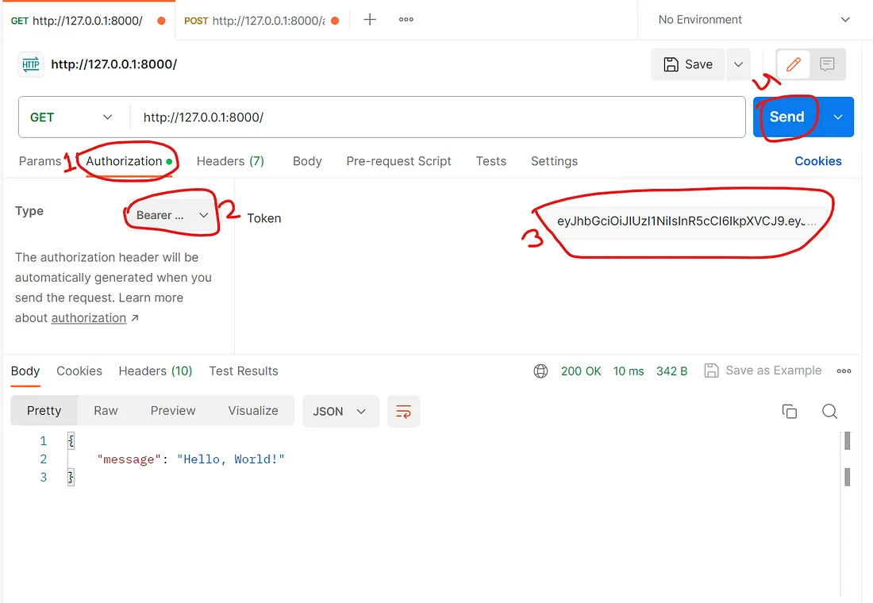The height and width of the screenshot is (603, 873).
Task: Search the response with magnifier icon
Action: [829, 411]
